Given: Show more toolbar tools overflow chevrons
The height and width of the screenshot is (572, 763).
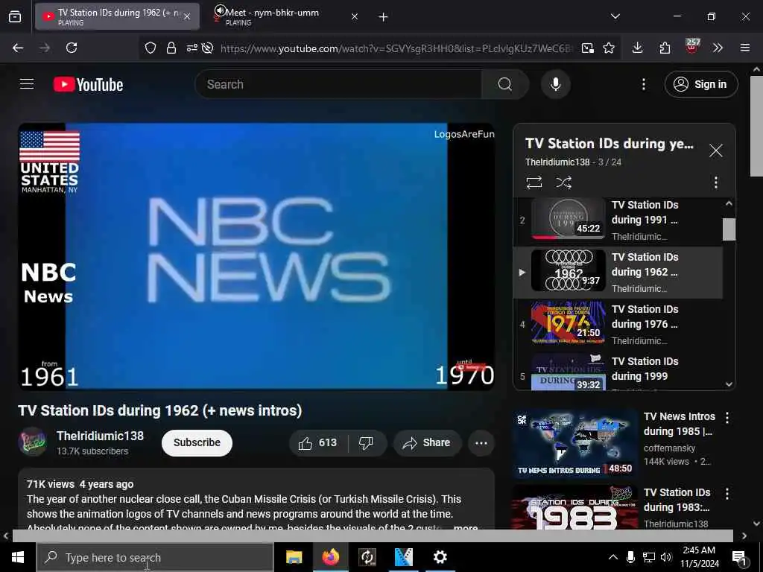Looking at the screenshot, I should (718, 48).
